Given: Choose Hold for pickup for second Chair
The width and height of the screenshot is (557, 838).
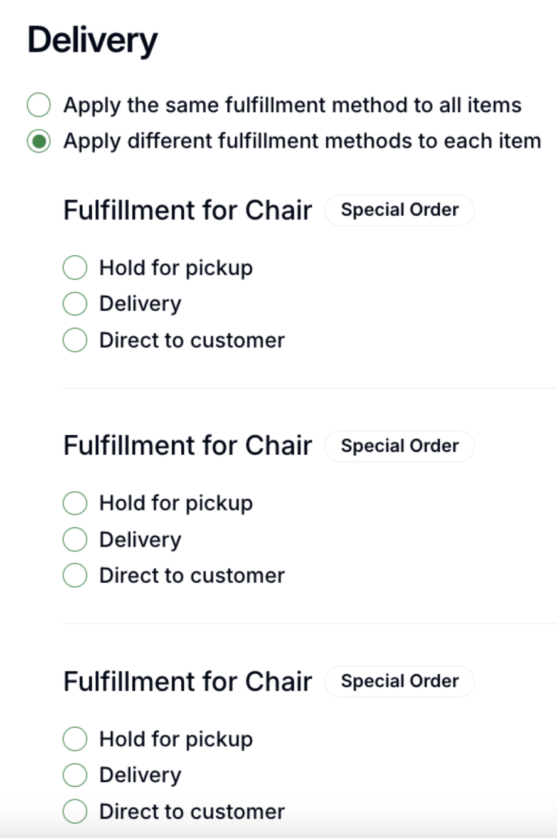Looking at the screenshot, I should click(x=75, y=503).
